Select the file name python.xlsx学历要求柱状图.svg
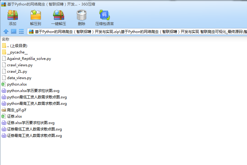247x165 pixels. point(33,91)
